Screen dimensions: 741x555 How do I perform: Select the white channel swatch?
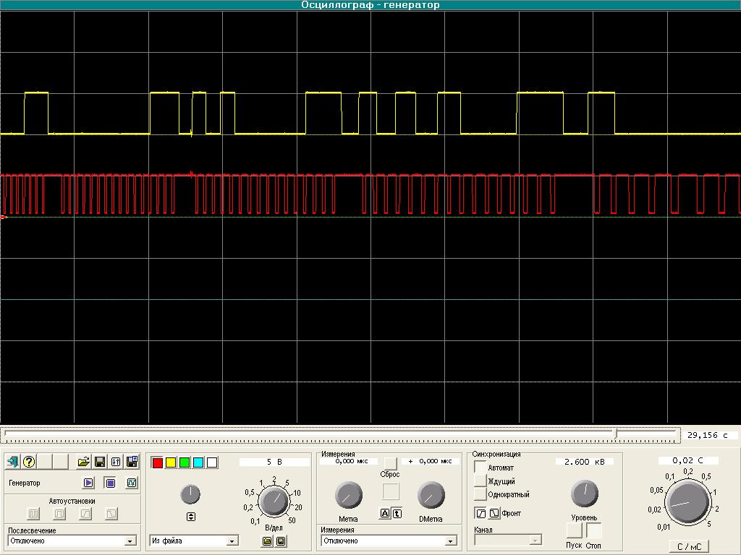tap(212, 462)
